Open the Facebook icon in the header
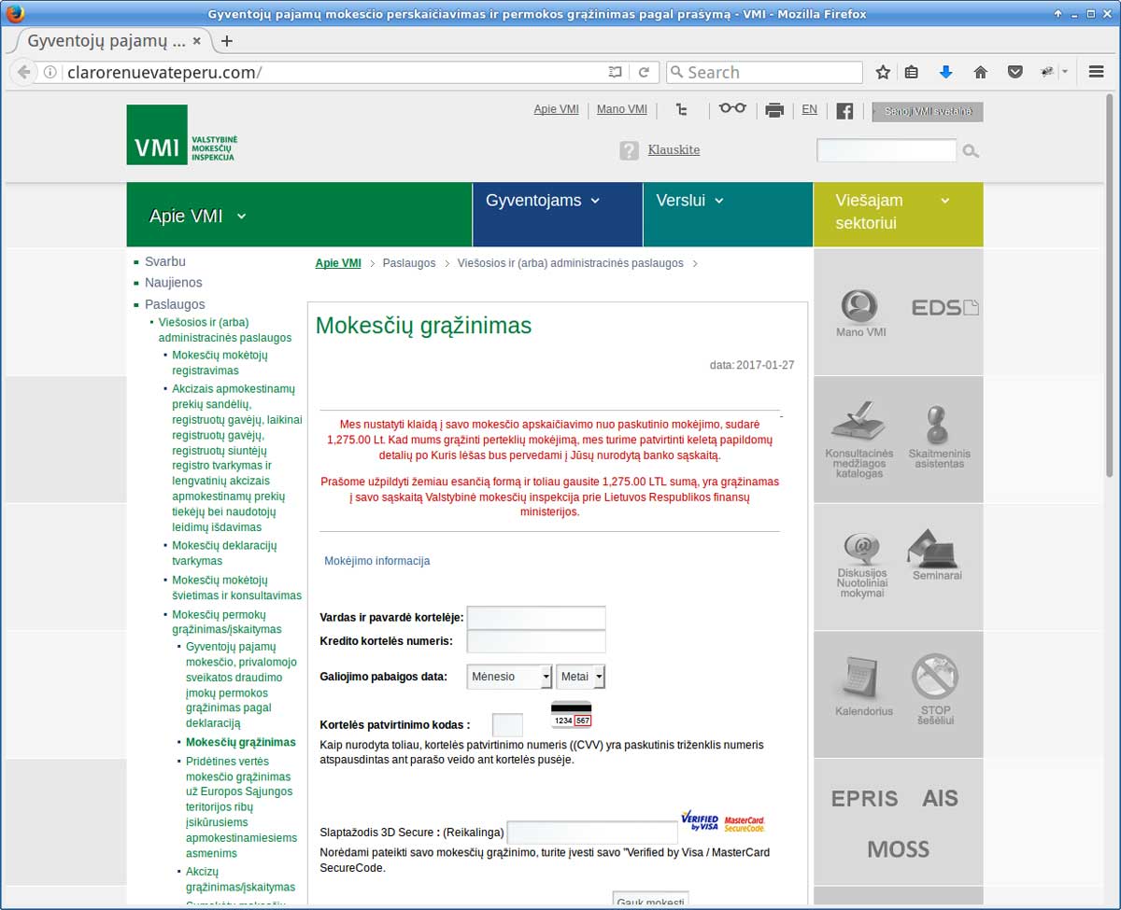 (844, 111)
